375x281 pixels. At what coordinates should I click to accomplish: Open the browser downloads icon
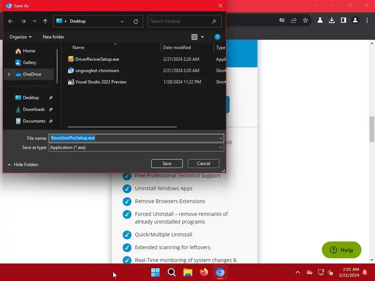(332, 20)
